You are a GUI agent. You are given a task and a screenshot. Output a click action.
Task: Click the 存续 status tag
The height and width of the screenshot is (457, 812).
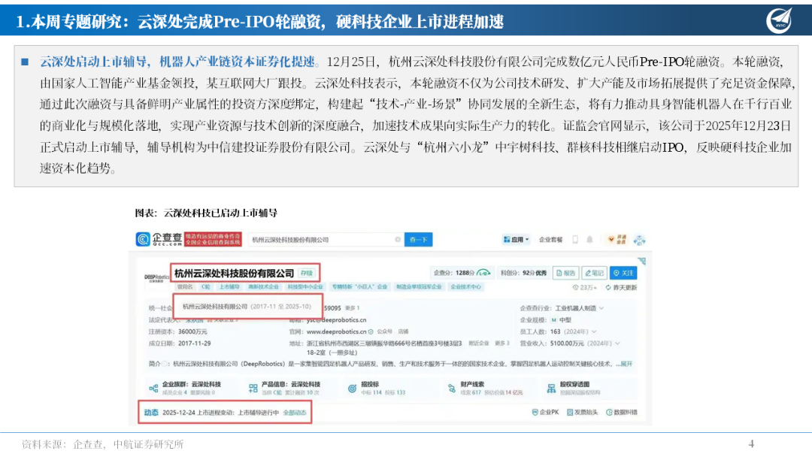click(307, 273)
